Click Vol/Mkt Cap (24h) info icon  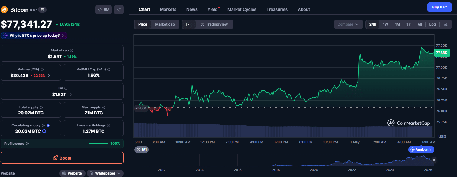coord(109,69)
